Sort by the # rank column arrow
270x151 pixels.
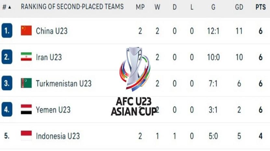(9, 7)
